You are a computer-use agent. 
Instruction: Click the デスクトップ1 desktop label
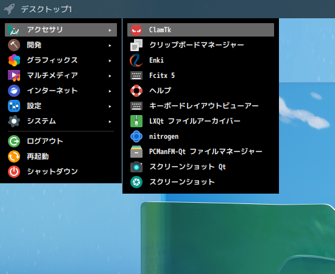(x=46, y=9)
